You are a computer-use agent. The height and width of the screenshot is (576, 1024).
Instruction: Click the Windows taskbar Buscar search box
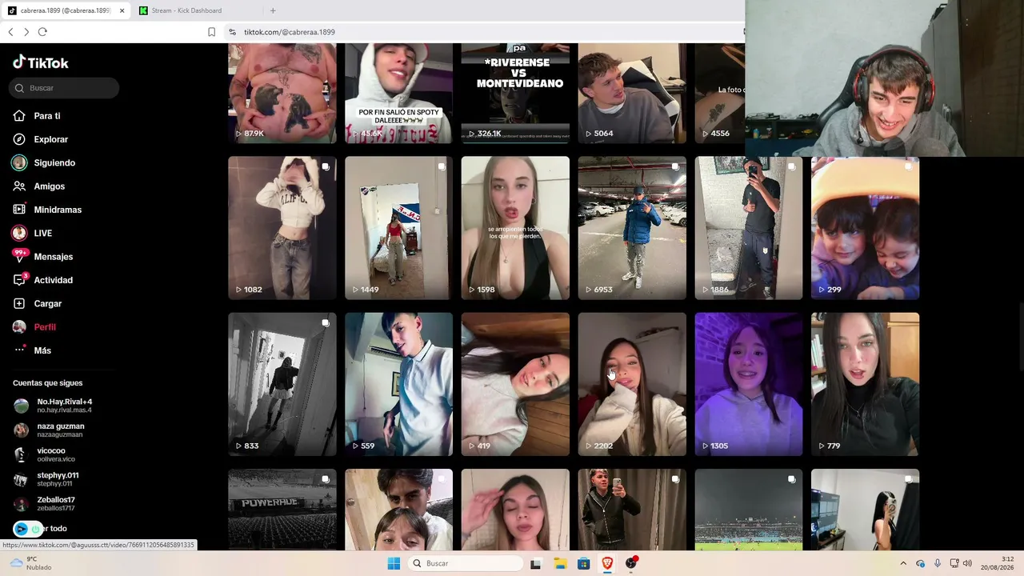pos(464,563)
